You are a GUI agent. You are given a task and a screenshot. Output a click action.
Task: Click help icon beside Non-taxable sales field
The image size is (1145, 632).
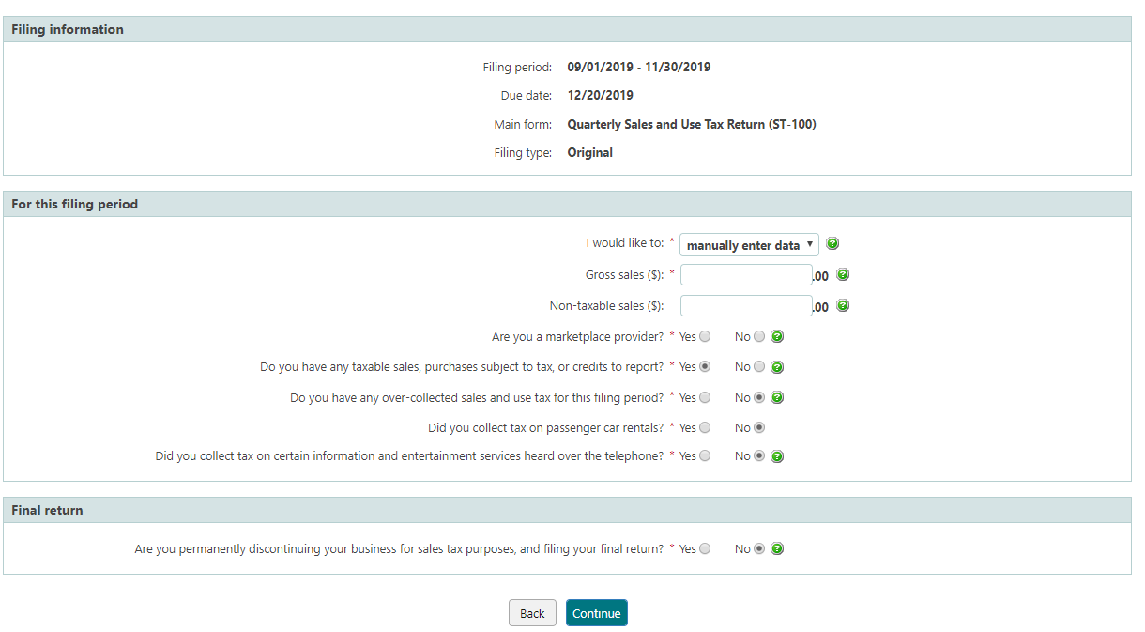coord(843,305)
